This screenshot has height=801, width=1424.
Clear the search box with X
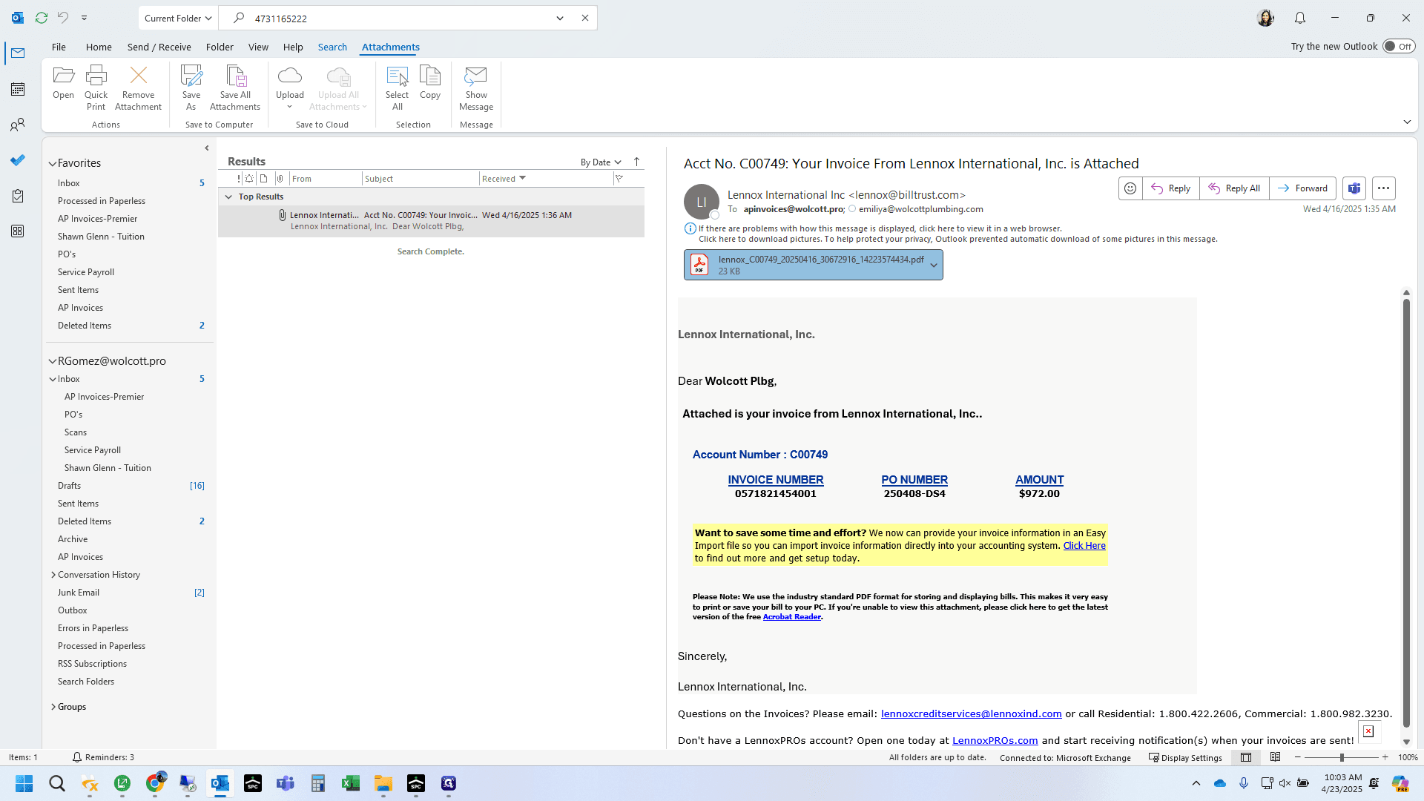pyautogui.click(x=585, y=18)
